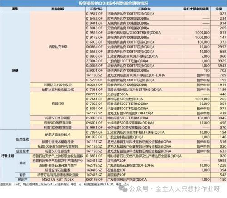Select fund name 美国消费LOF
The image size is (227, 198).
tap(116, 175)
